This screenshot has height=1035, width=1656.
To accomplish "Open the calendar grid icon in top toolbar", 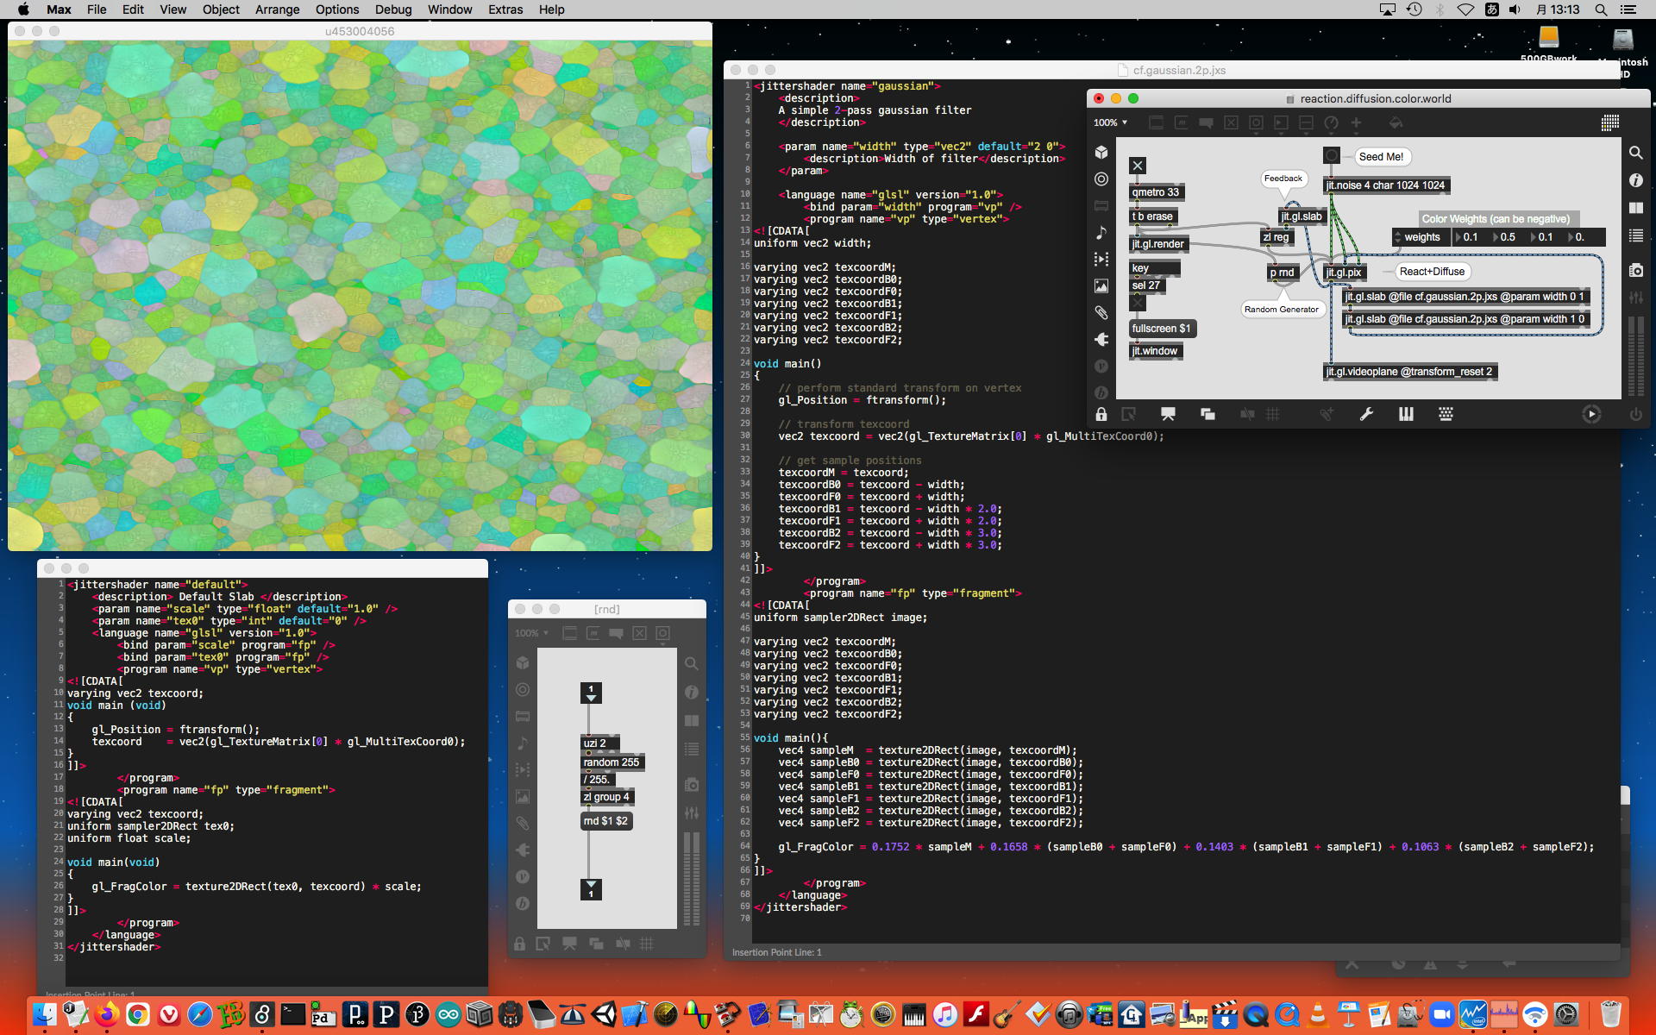I will click(x=1609, y=122).
